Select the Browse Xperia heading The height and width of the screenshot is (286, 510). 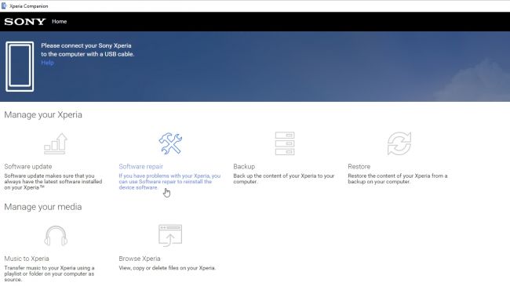[140, 259]
